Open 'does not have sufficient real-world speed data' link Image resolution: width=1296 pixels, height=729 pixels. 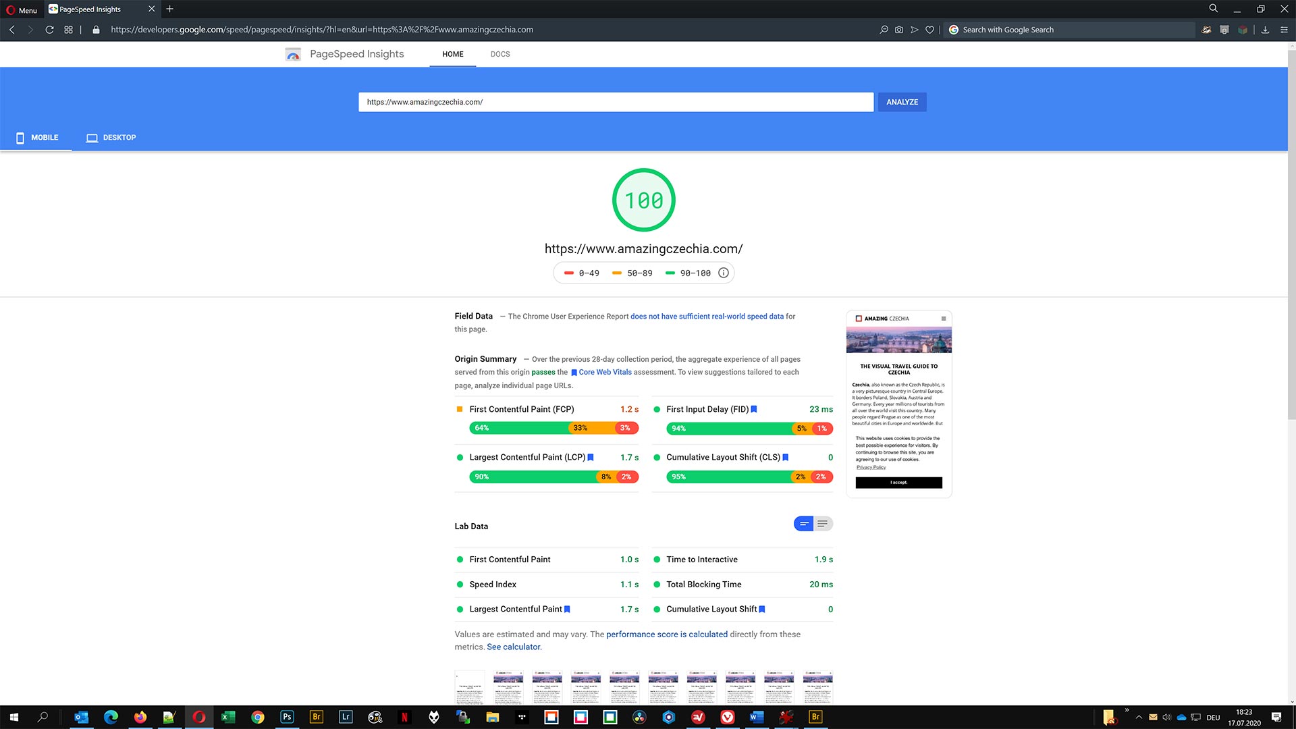(x=707, y=317)
